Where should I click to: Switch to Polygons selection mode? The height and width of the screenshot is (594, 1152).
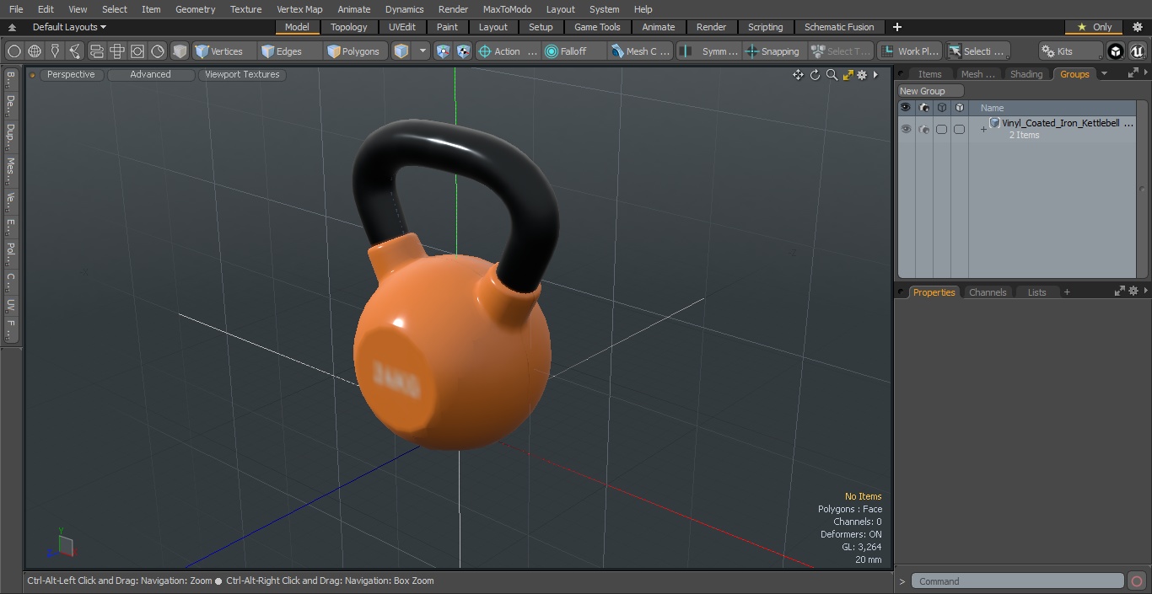point(356,51)
